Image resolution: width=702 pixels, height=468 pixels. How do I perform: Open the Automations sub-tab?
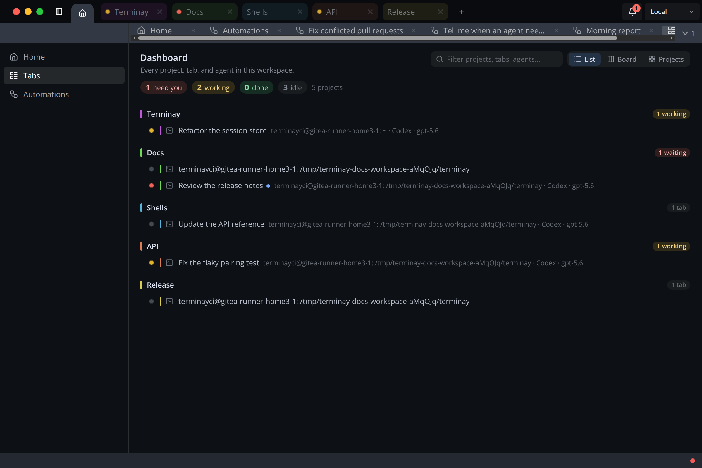click(245, 30)
